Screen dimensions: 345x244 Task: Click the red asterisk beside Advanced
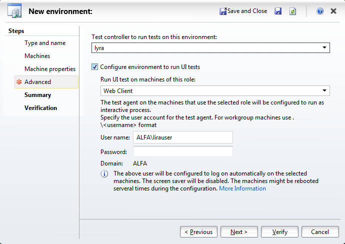pyautogui.click(x=19, y=82)
